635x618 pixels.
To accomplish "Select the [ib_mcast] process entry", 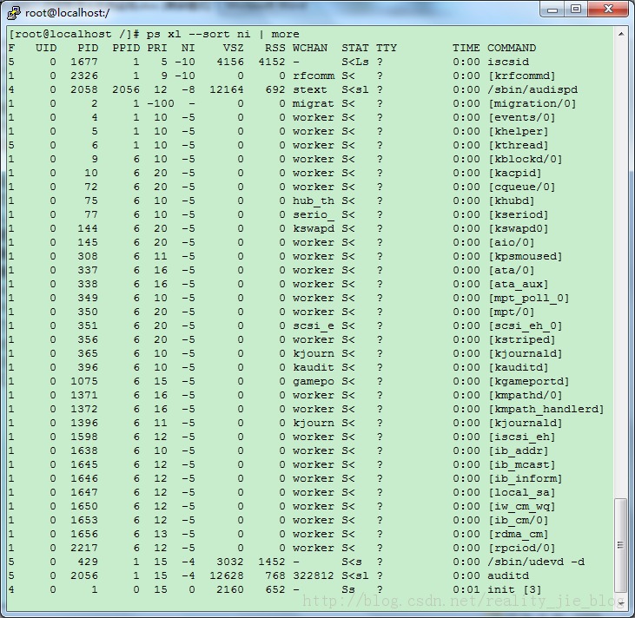I will 522,464.
